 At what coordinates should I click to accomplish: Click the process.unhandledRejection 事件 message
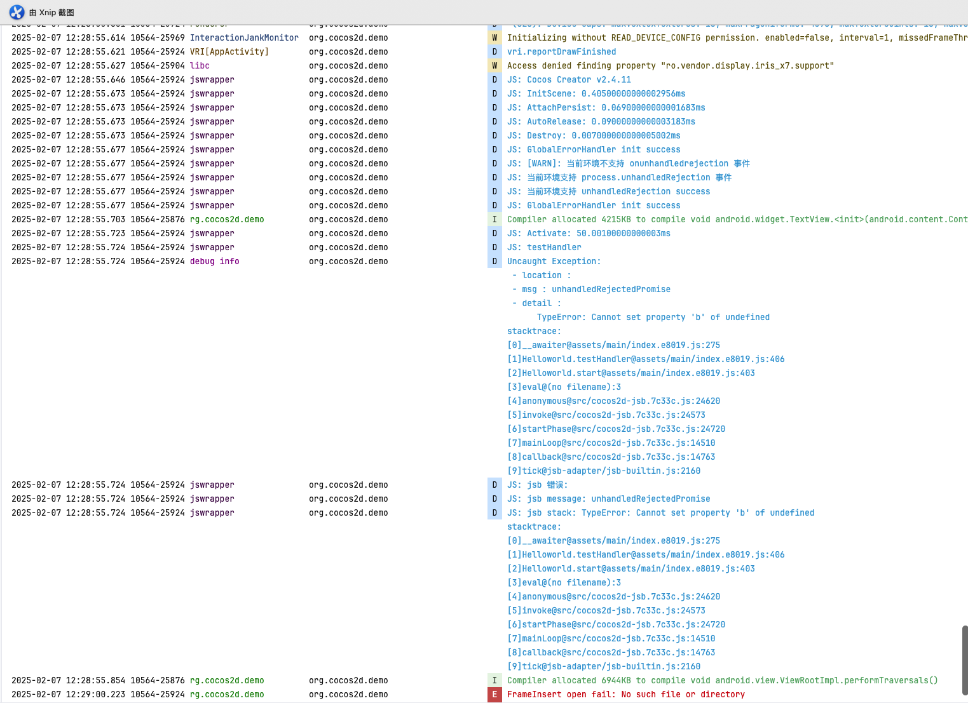point(620,178)
